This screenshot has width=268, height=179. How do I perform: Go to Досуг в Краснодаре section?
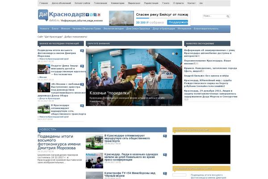(164, 29)
